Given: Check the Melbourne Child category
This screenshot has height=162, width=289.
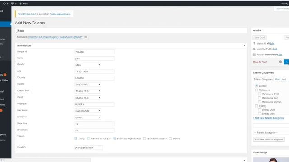Looking at the screenshot, I should [260, 94].
